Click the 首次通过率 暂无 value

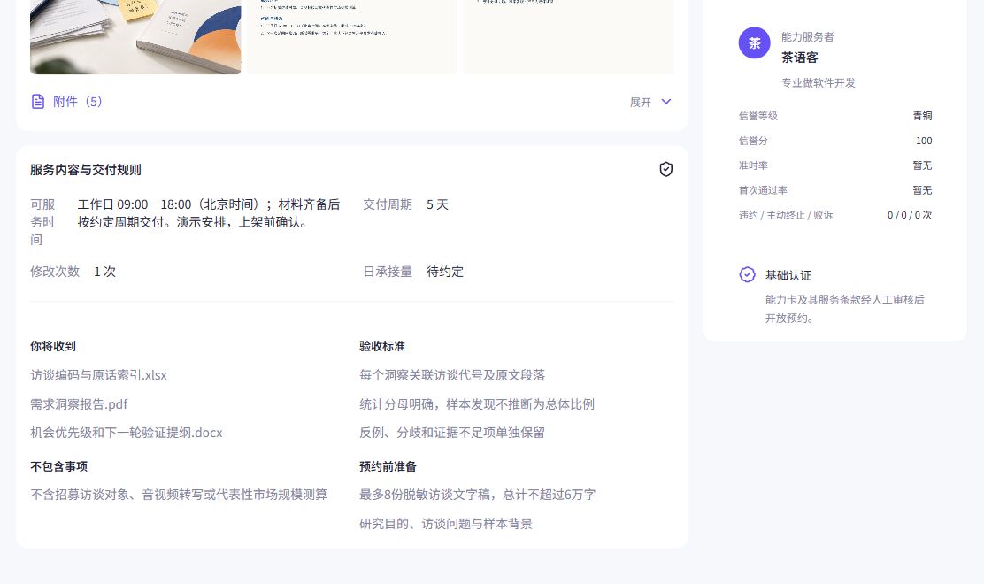tap(922, 190)
